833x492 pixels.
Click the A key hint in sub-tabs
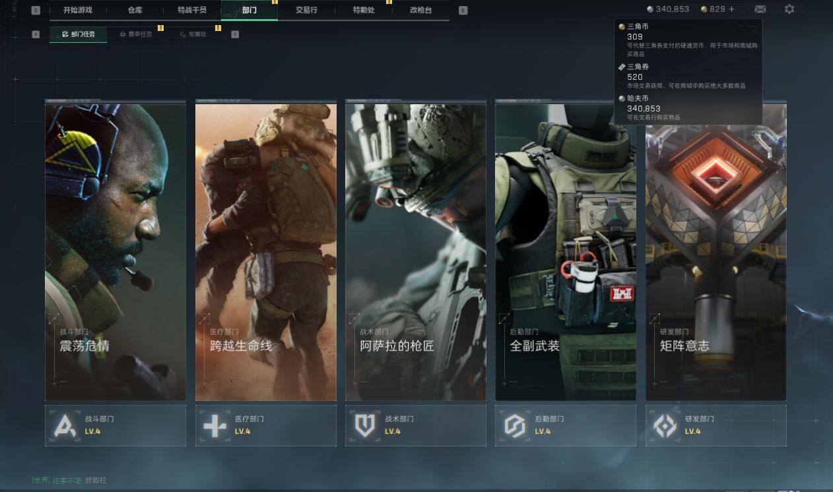click(36, 34)
